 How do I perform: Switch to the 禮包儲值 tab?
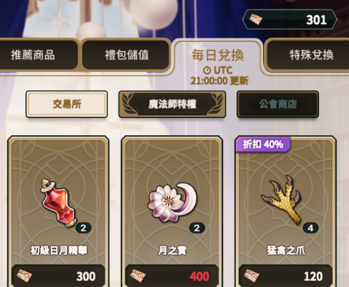tap(126, 55)
